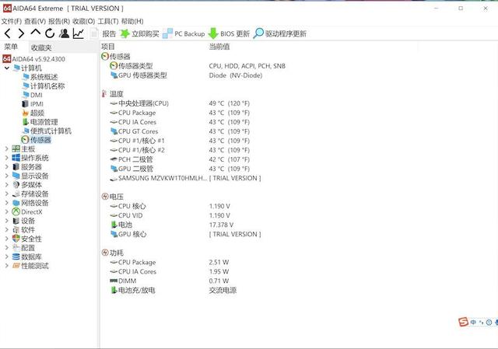Select 电源管理 in the tree

click(x=40, y=122)
